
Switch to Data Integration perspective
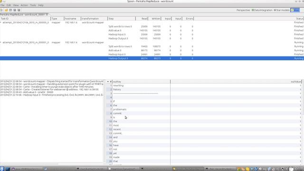coord(262,10)
